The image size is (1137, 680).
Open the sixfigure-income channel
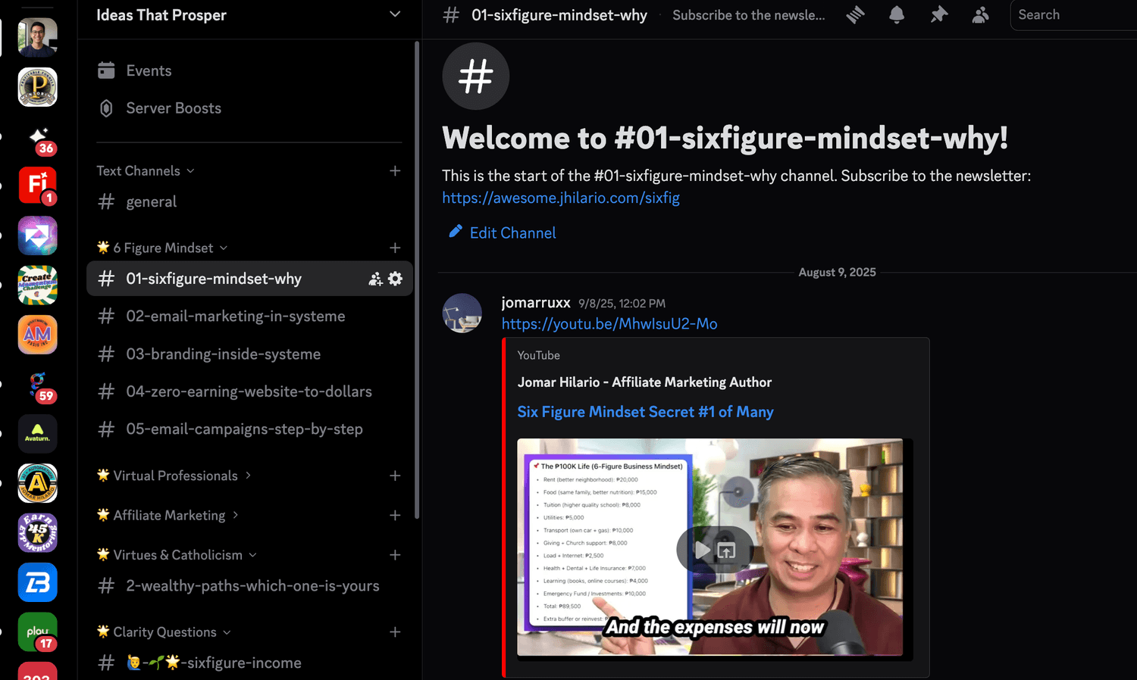[249, 663]
